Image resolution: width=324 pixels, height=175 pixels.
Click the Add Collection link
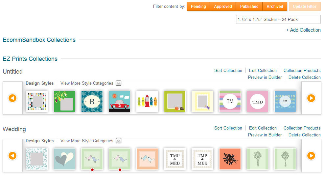303,30
